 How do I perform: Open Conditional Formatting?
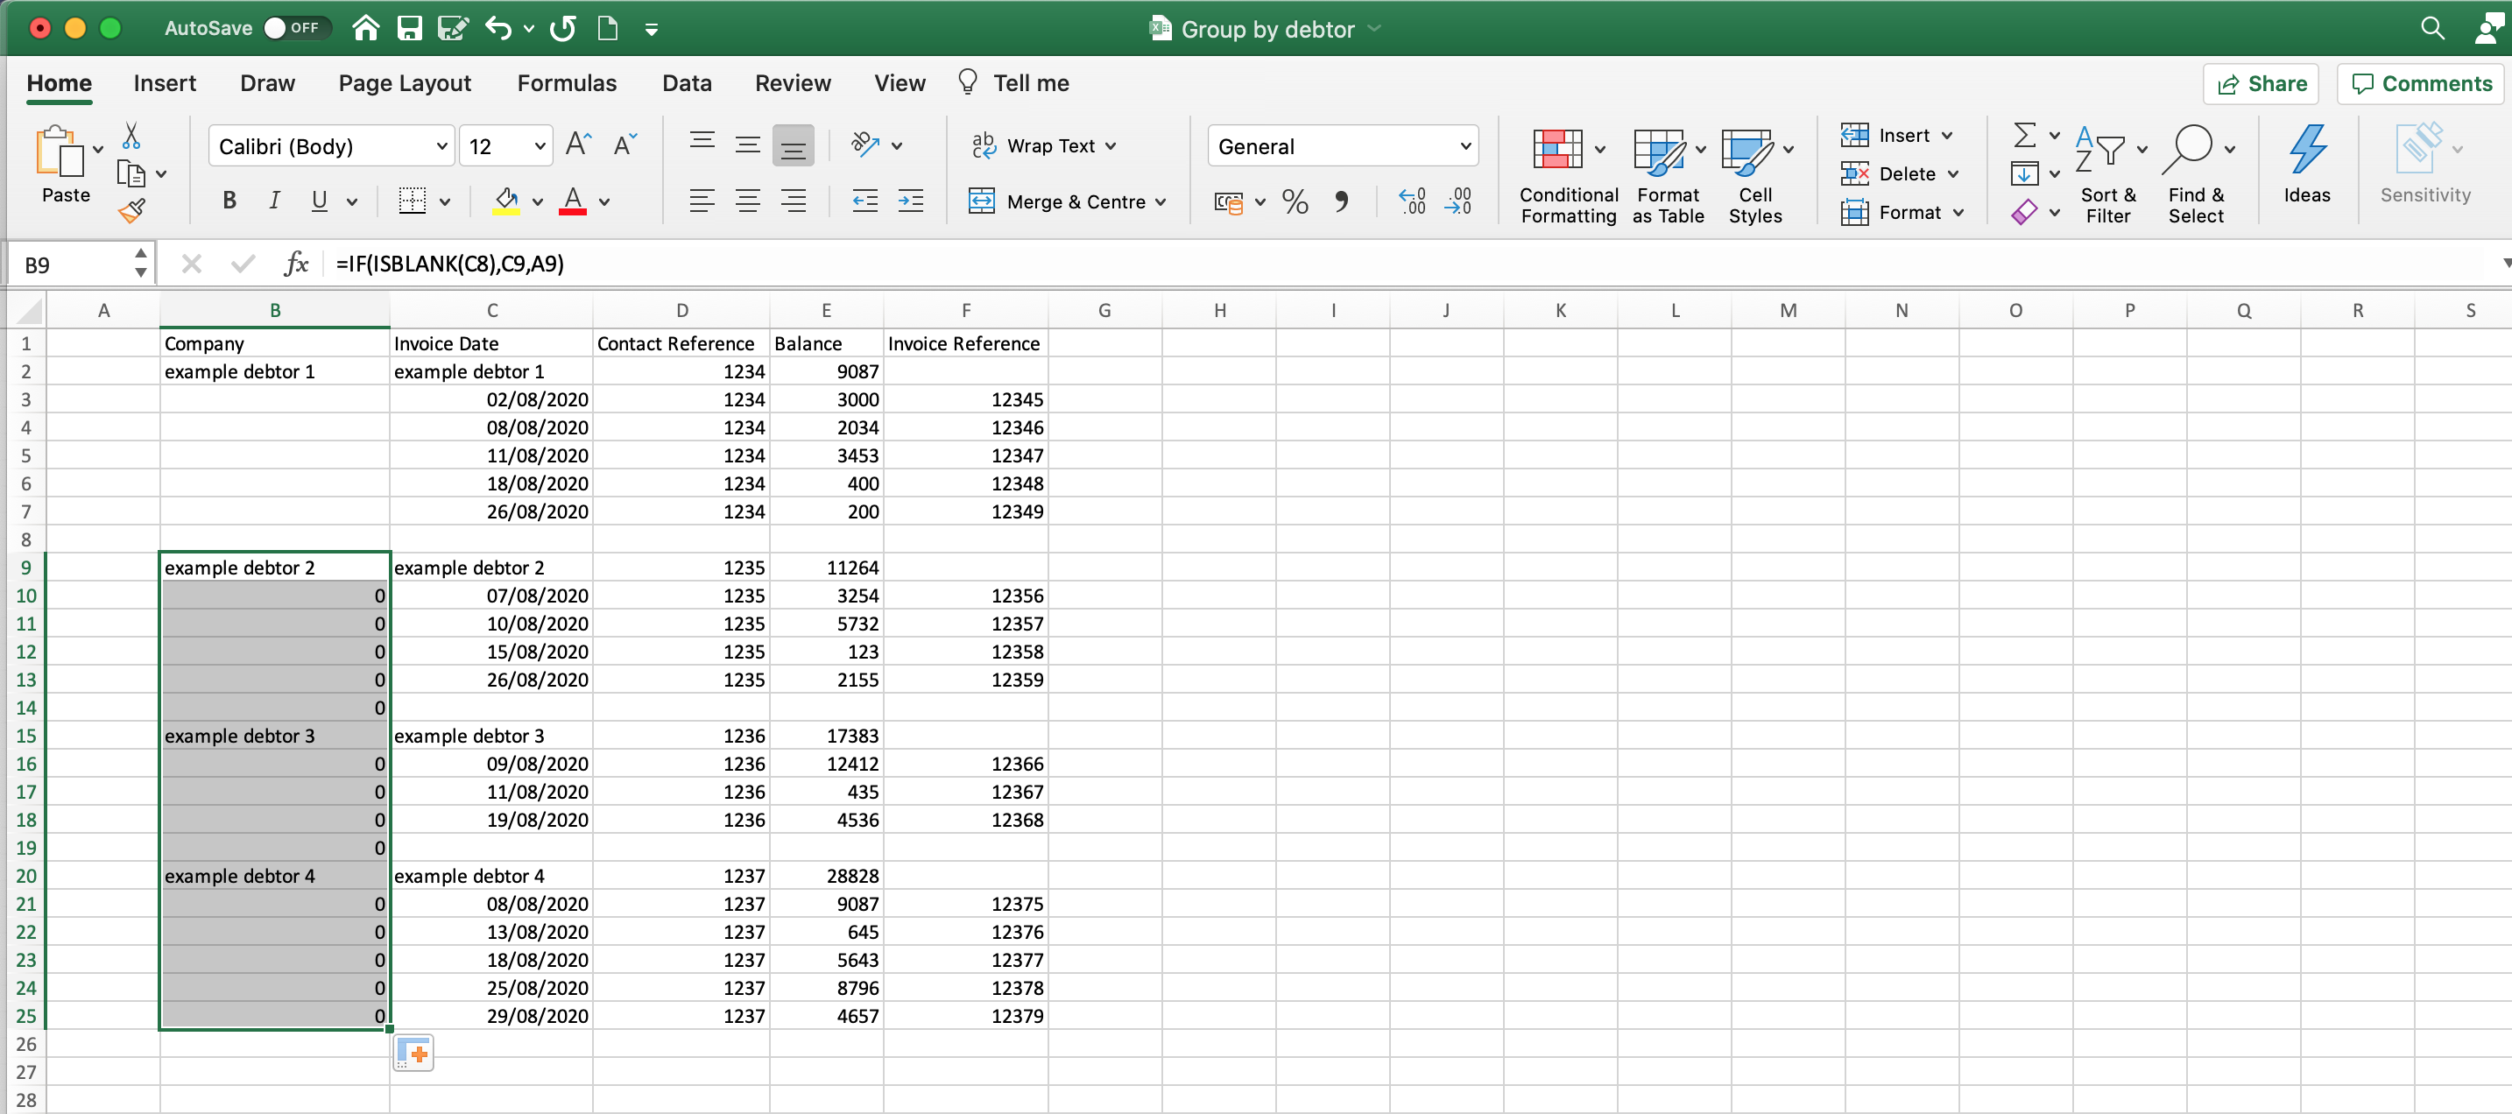pyautogui.click(x=1568, y=175)
